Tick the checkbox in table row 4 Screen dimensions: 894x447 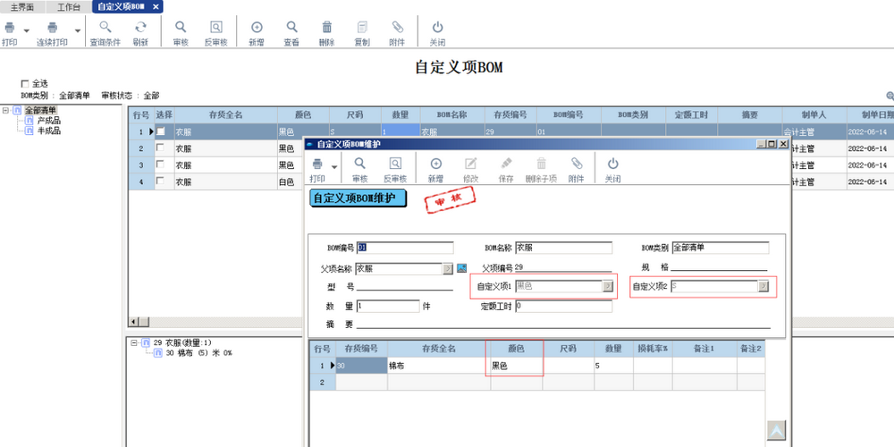160,181
